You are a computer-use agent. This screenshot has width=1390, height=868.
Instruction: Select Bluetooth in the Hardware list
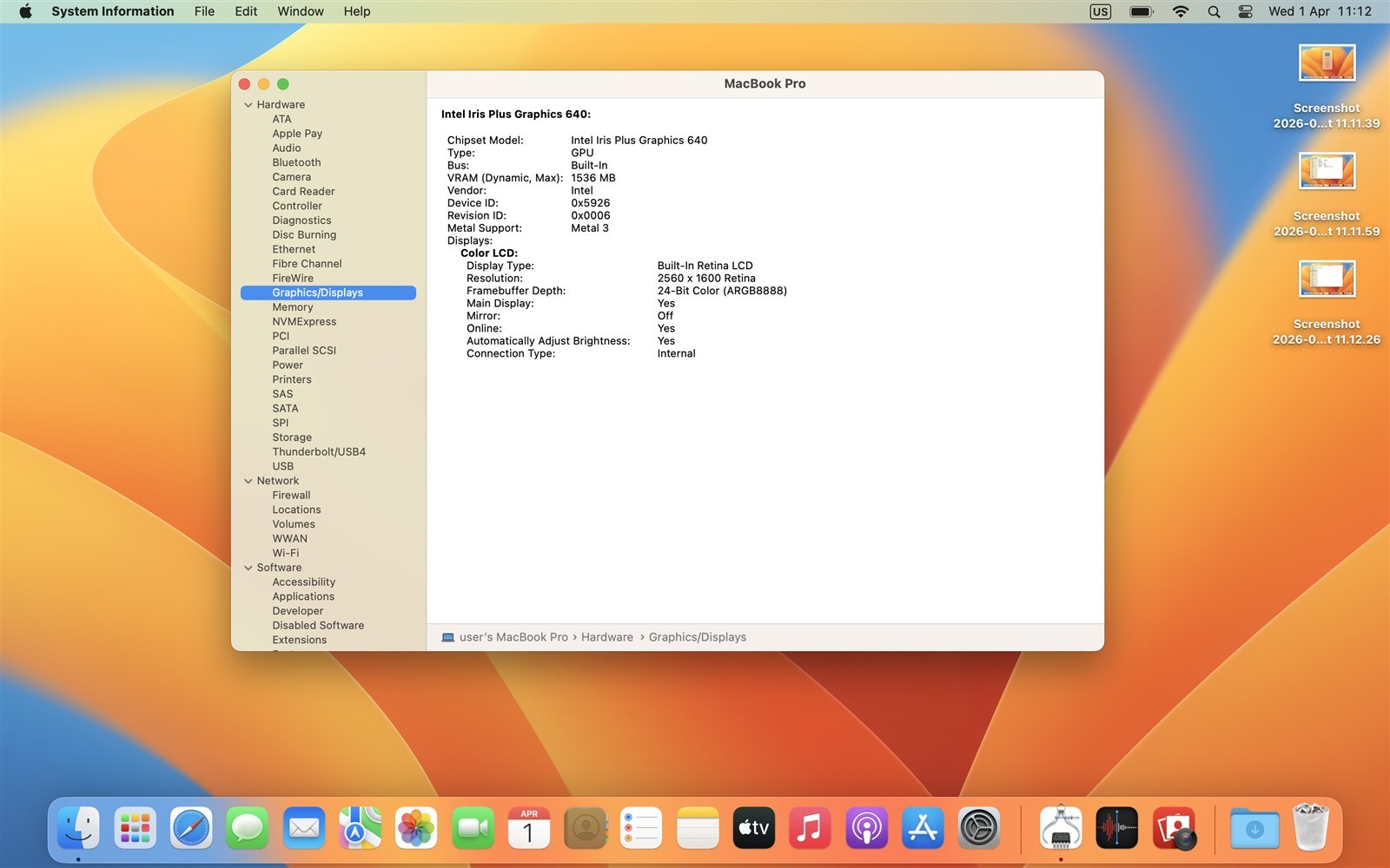(x=296, y=162)
